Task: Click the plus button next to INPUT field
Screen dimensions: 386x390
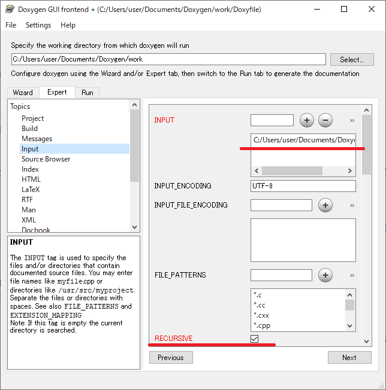Action: [x=307, y=120]
